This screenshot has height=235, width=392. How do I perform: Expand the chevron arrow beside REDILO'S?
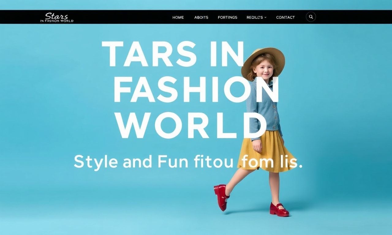[x=266, y=17]
